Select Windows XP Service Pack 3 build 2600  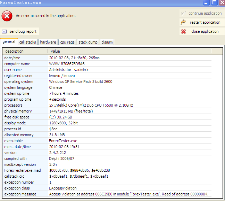click(81, 82)
